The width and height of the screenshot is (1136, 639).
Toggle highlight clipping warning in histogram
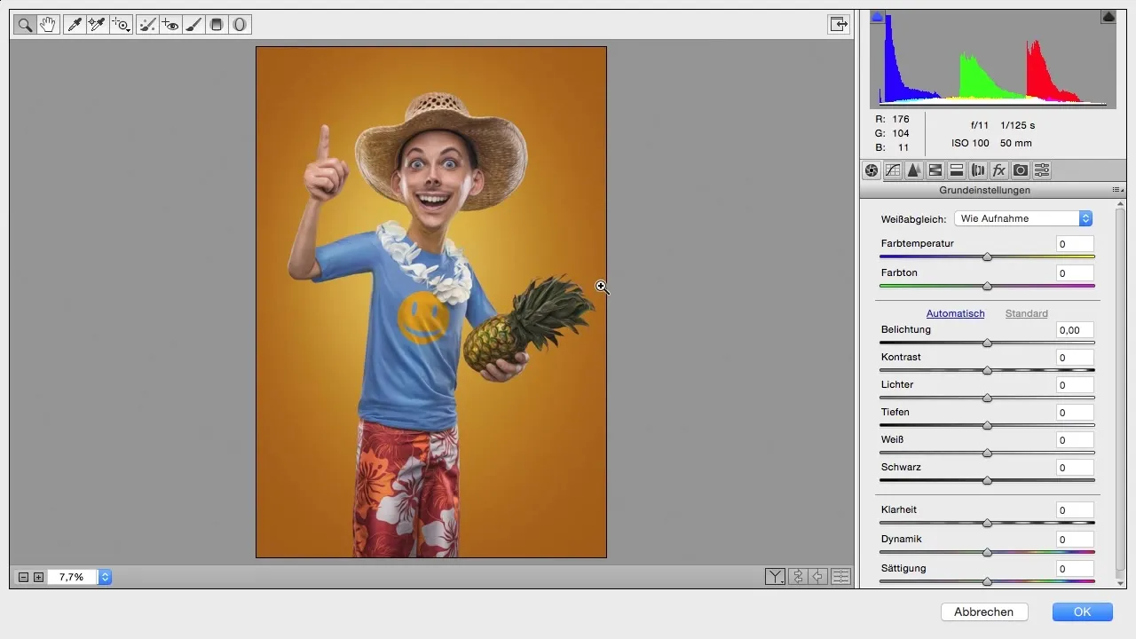pos(1108,16)
